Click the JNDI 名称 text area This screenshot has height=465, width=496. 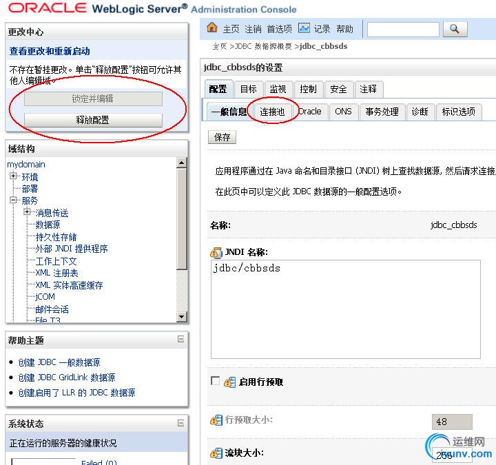(x=345, y=309)
